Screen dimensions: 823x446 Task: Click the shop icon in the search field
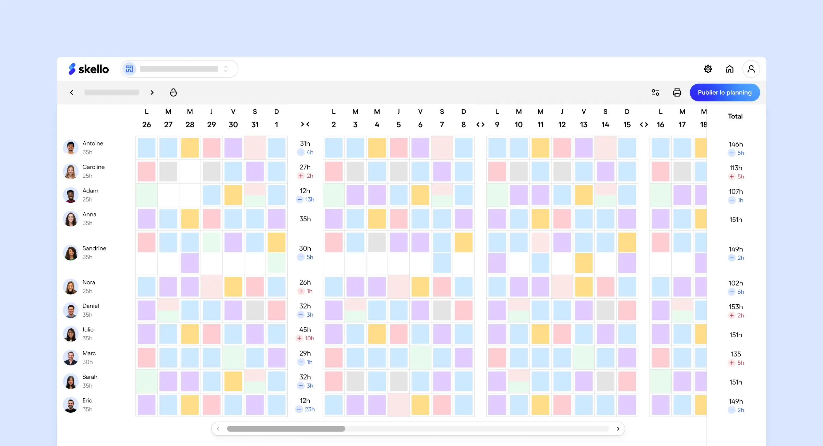click(129, 69)
